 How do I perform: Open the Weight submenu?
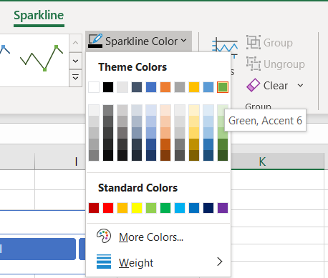pos(158,262)
